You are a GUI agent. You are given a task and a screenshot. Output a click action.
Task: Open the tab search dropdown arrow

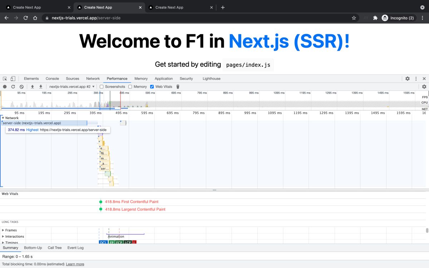coord(422,7)
